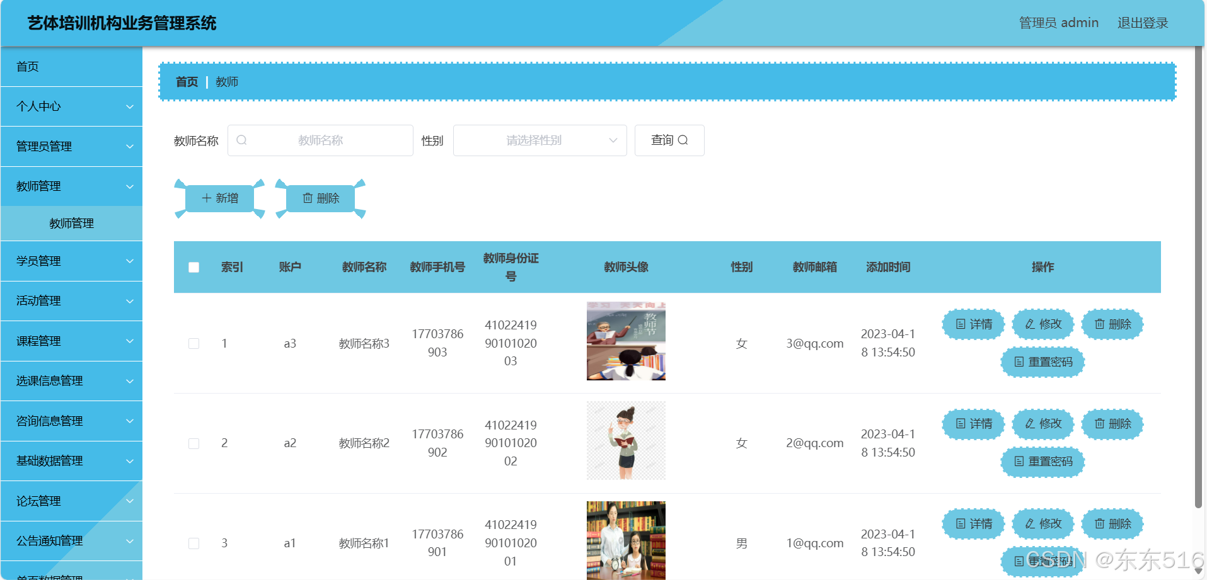Collapse the 教师管理 parent sidebar menu
The image size is (1207, 580).
pyautogui.click(x=71, y=186)
